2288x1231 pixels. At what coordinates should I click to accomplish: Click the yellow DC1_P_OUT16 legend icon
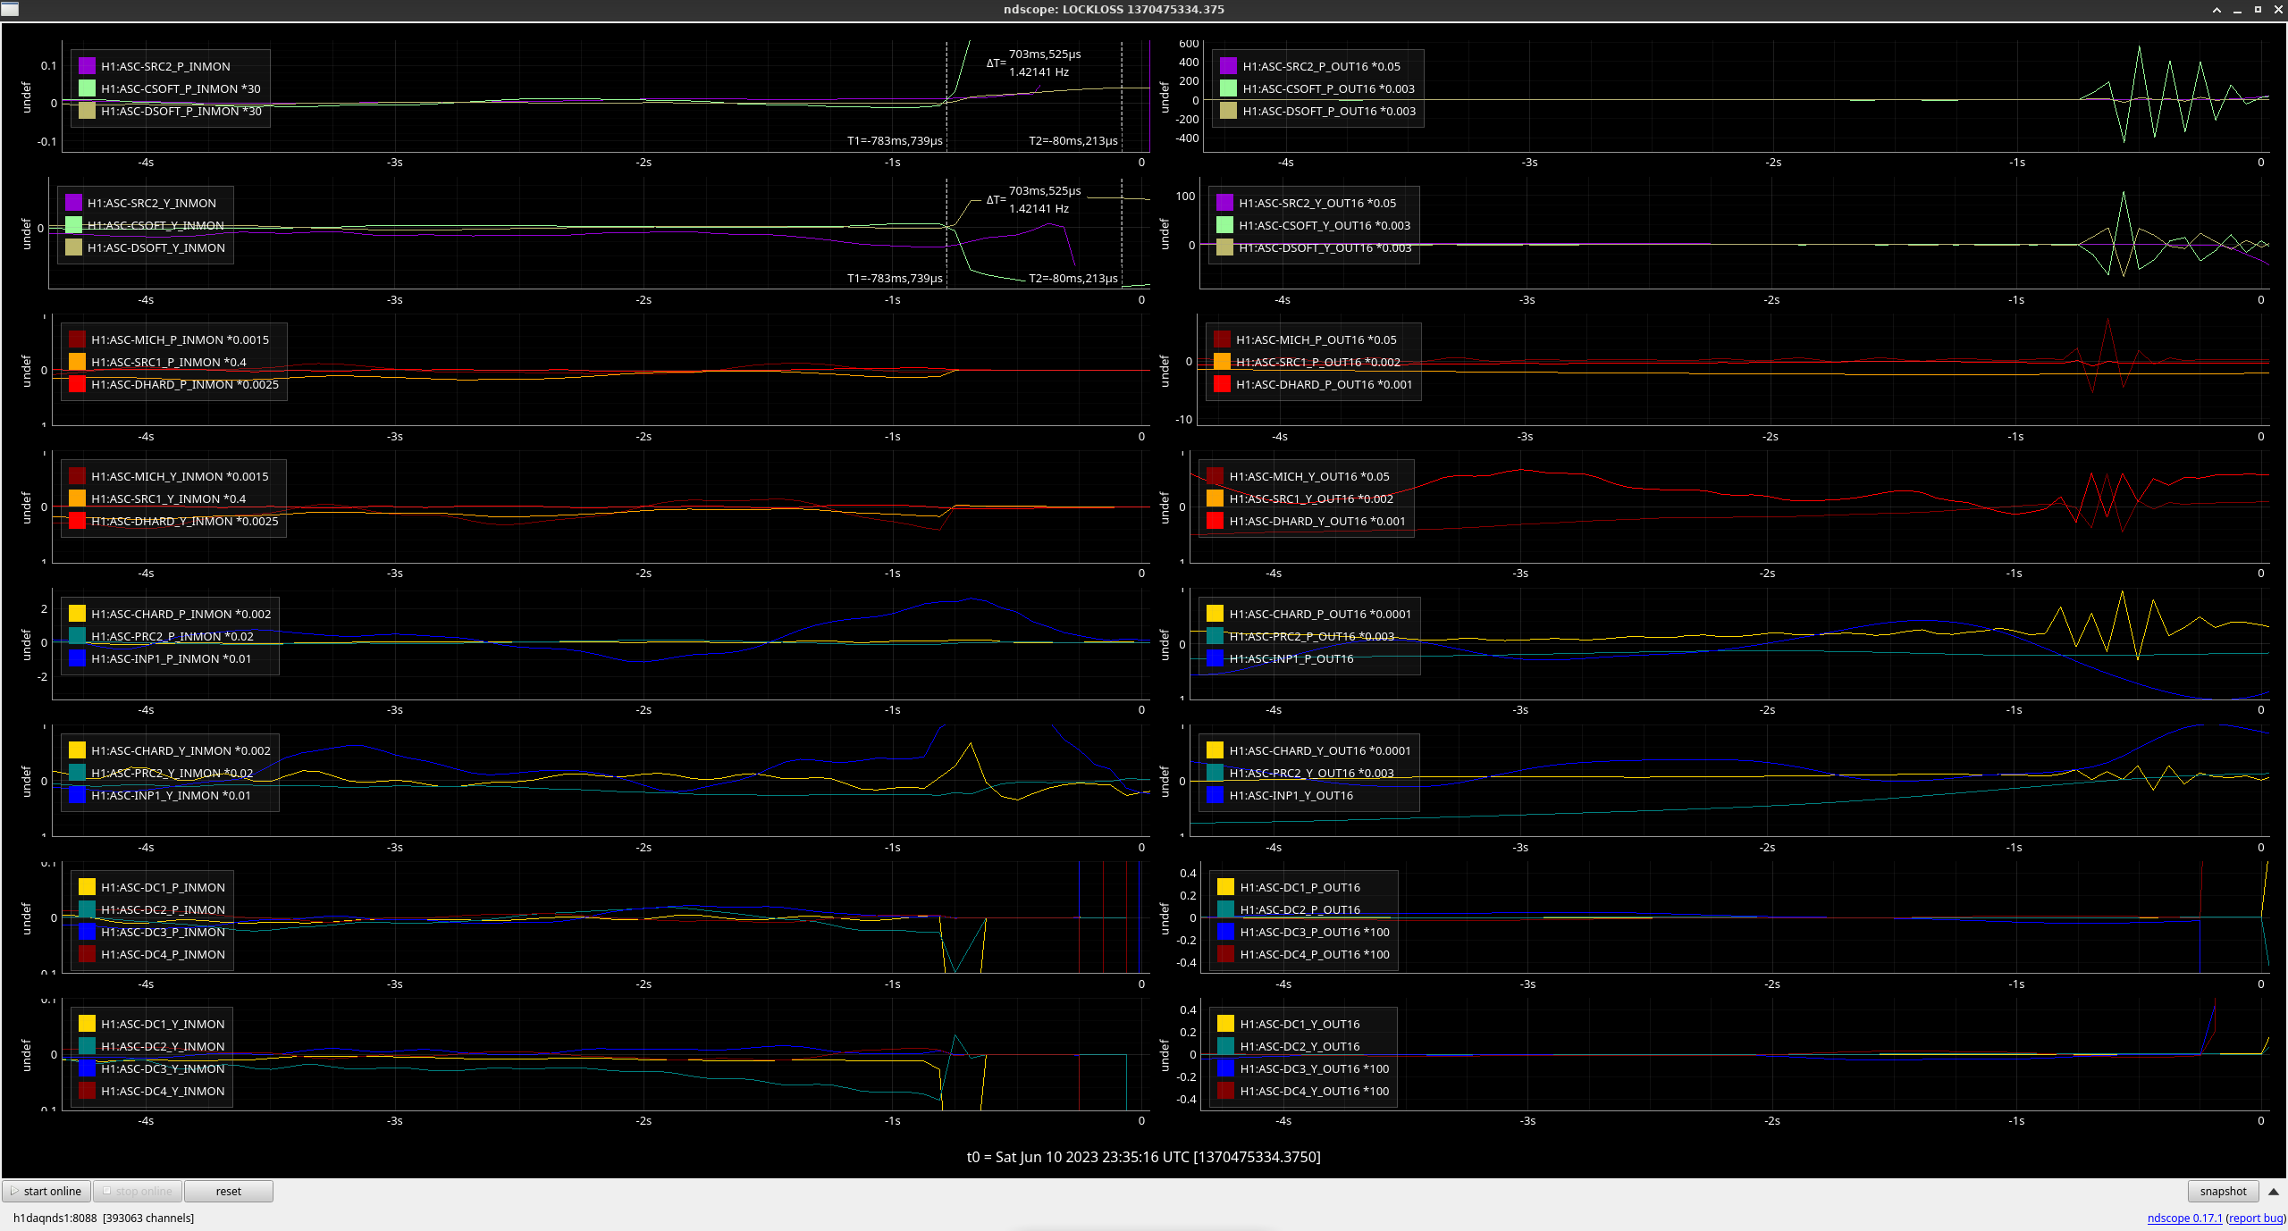pyautogui.click(x=1225, y=887)
